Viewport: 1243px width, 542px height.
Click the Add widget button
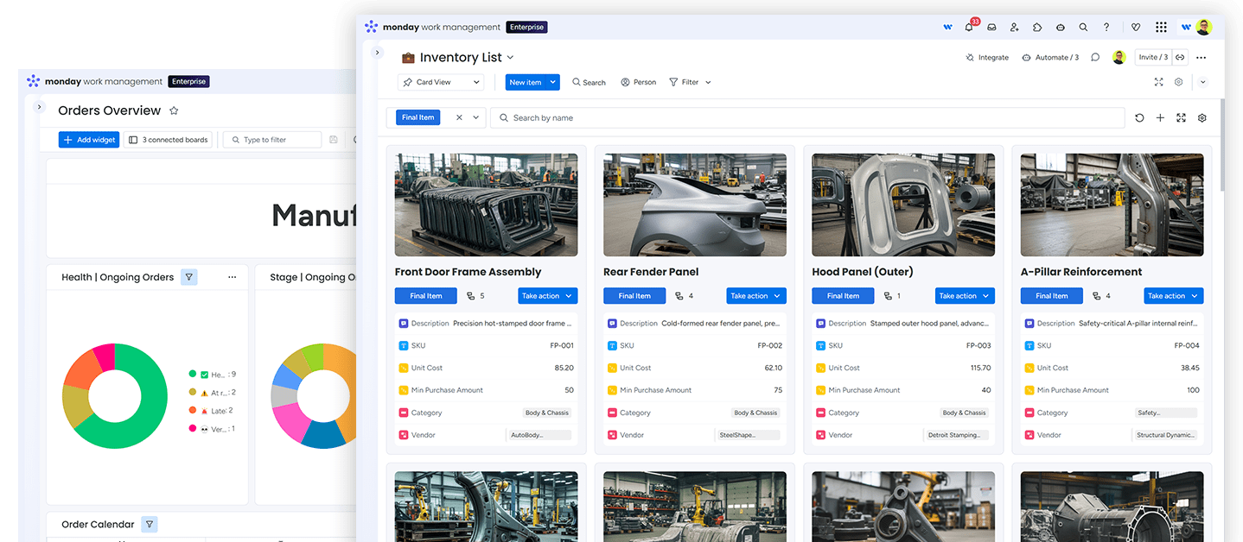pos(89,139)
